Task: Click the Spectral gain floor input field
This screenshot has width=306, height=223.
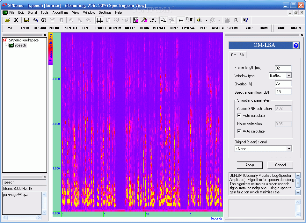Action: point(283,92)
